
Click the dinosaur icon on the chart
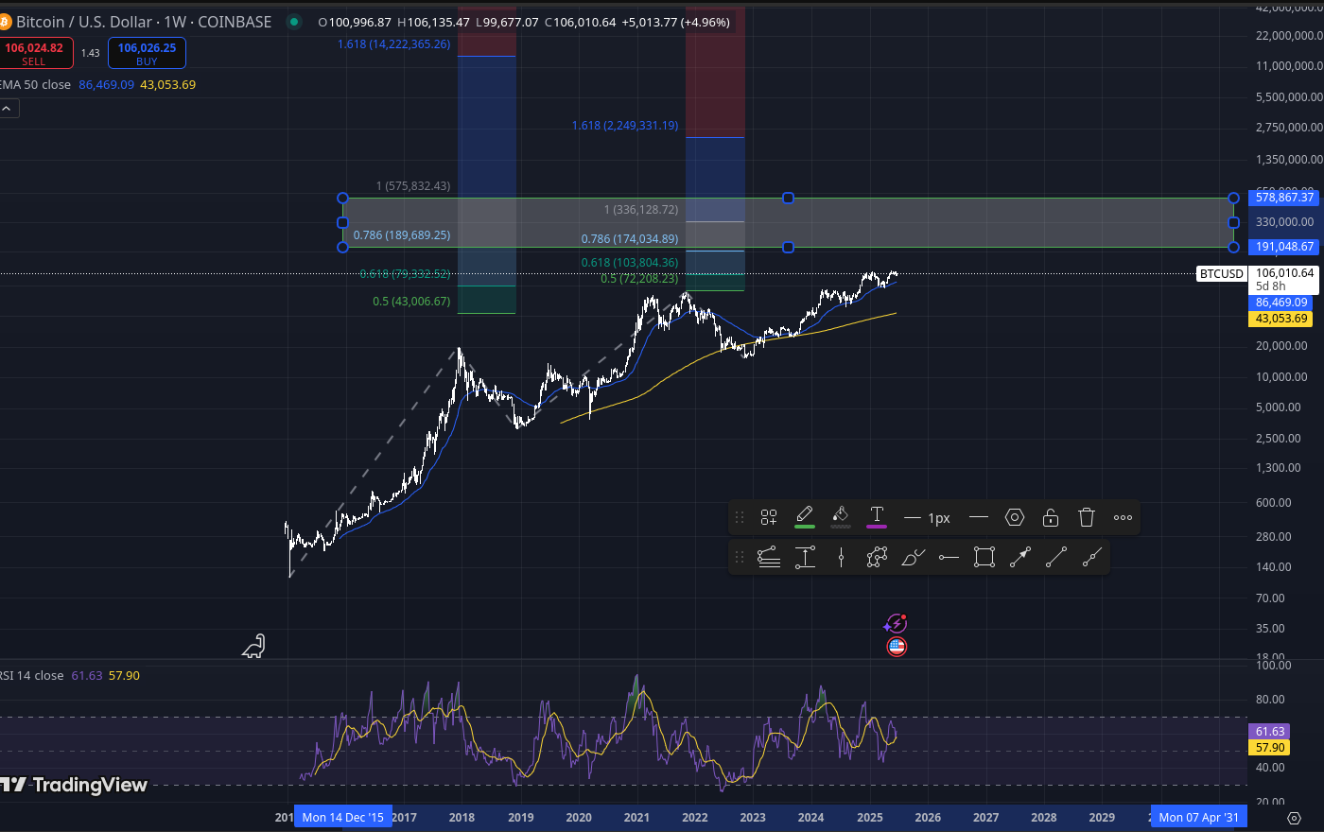click(x=253, y=647)
